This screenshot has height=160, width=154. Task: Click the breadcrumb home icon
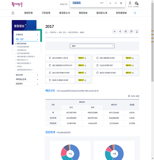click(46, 32)
